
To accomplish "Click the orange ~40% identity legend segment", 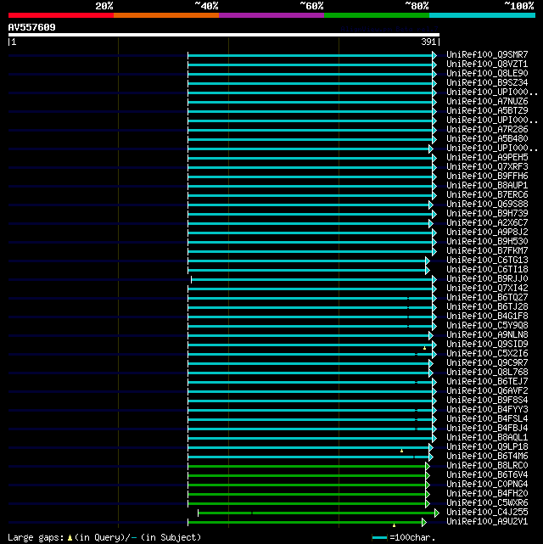I will click(166, 15).
